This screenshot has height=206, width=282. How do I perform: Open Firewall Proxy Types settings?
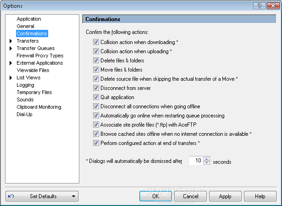click(x=40, y=56)
